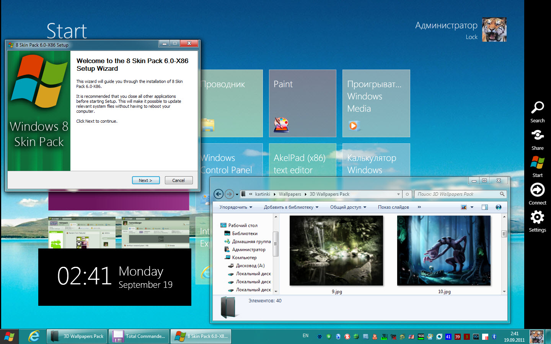
Task: Switch to 3D Wallpapers Pack taskbar button
Action: point(77,336)
